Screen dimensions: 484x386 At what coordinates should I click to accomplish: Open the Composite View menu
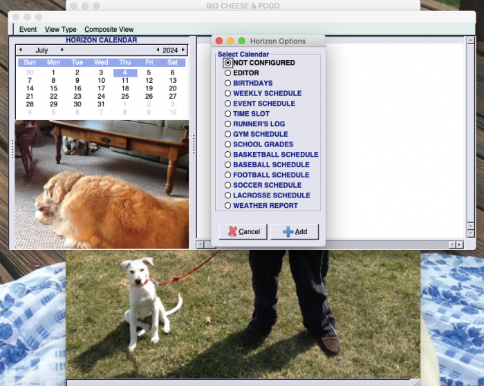coord(109,30)
